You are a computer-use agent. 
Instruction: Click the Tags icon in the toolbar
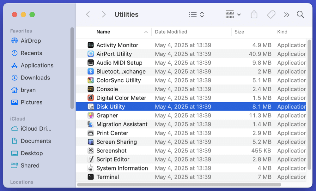(x=271, y=14)
